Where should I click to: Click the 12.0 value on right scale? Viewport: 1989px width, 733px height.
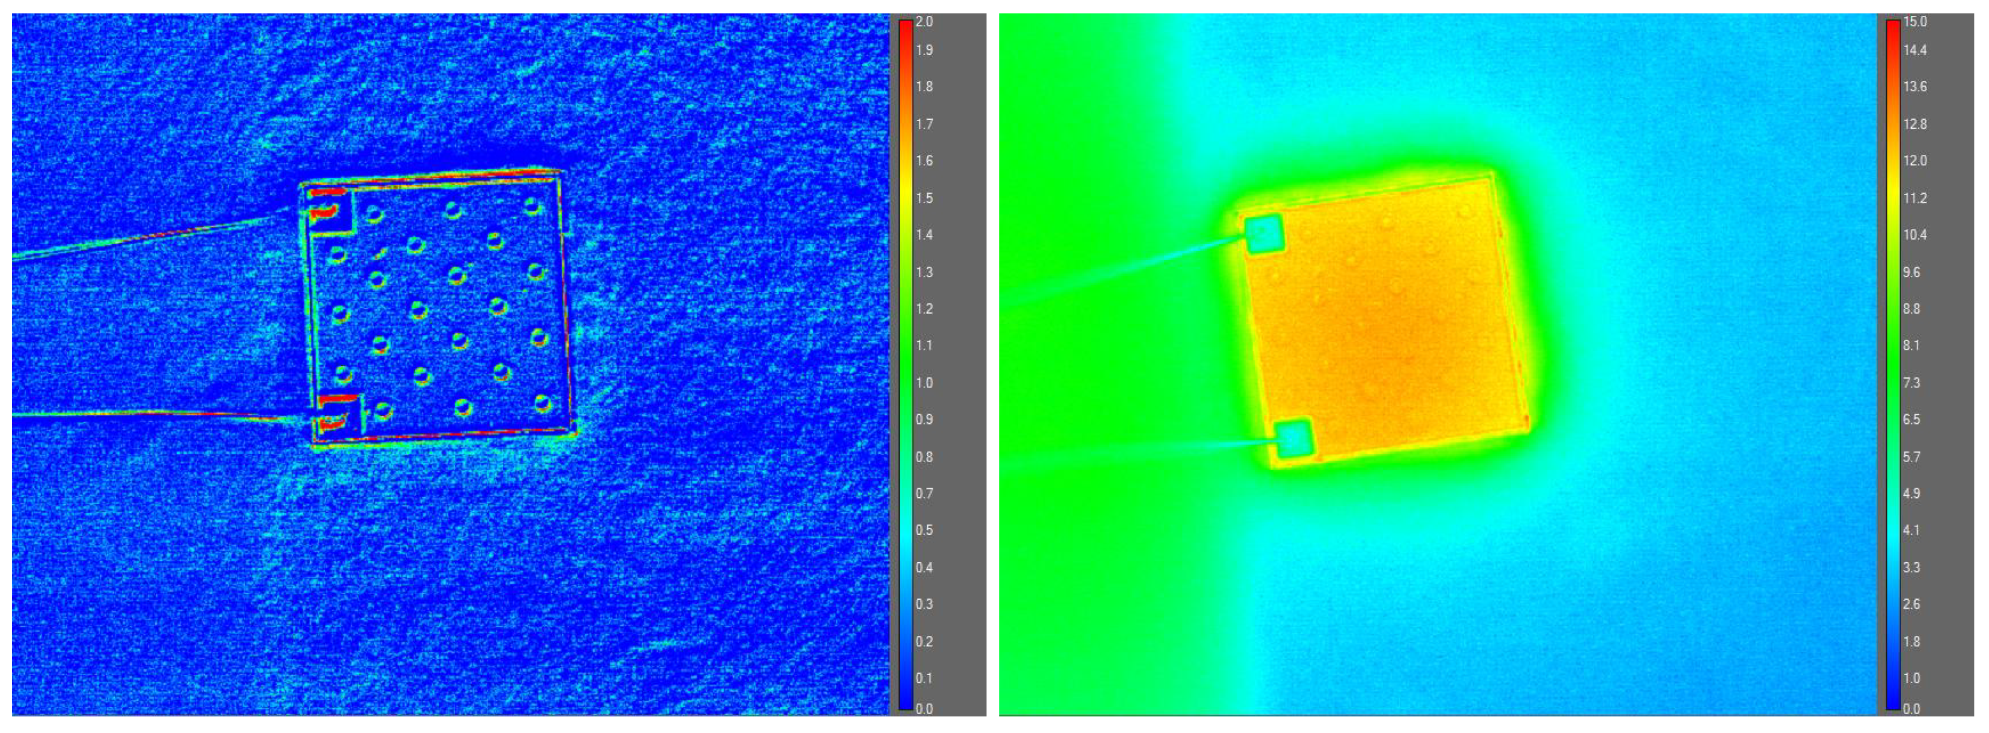[x=1915, y=161]
